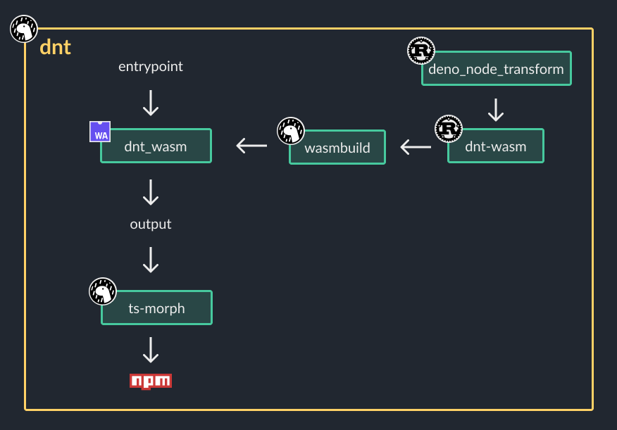Image resolution: width=617 pixels, height=430 pixels.
Task: Select the deno_node_transform box
Action: [x=497, y=68]
